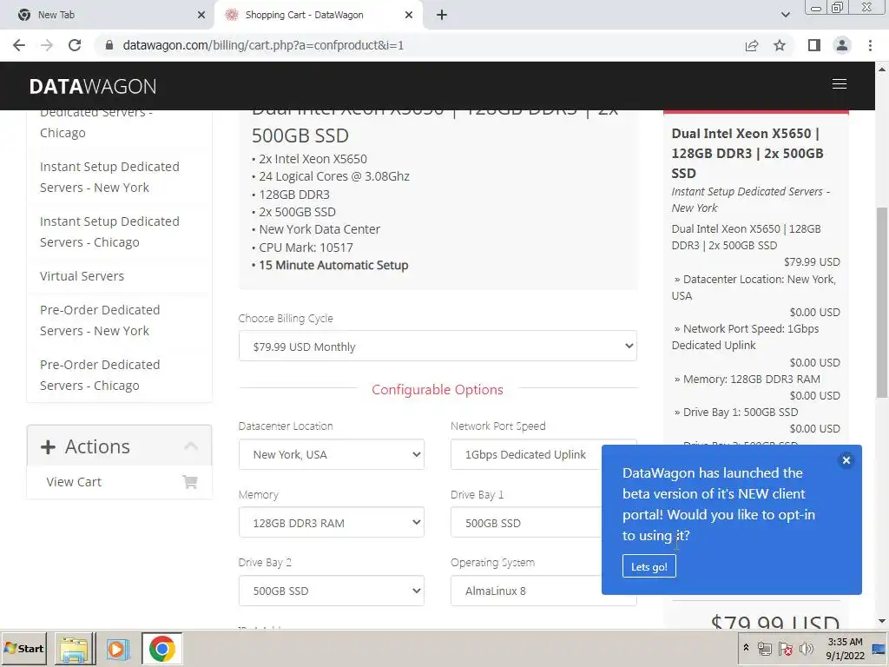The height and width of the screenshot is (667, 889).
Task: Open Chrome's three-dot menu
Action: pos(870,45)
